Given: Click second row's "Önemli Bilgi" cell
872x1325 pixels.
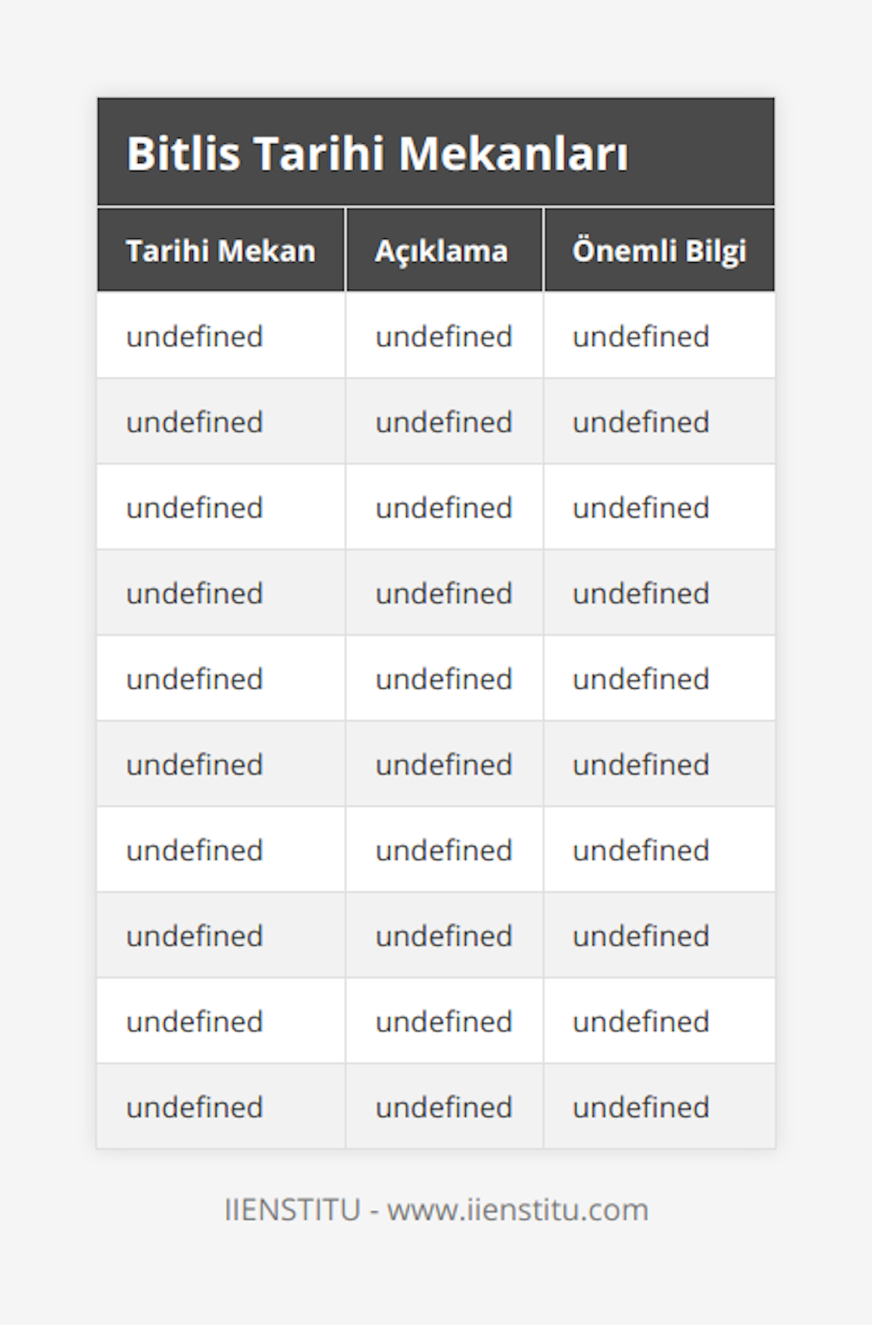Looking at the screenshot, I should [x=640, y=423].
